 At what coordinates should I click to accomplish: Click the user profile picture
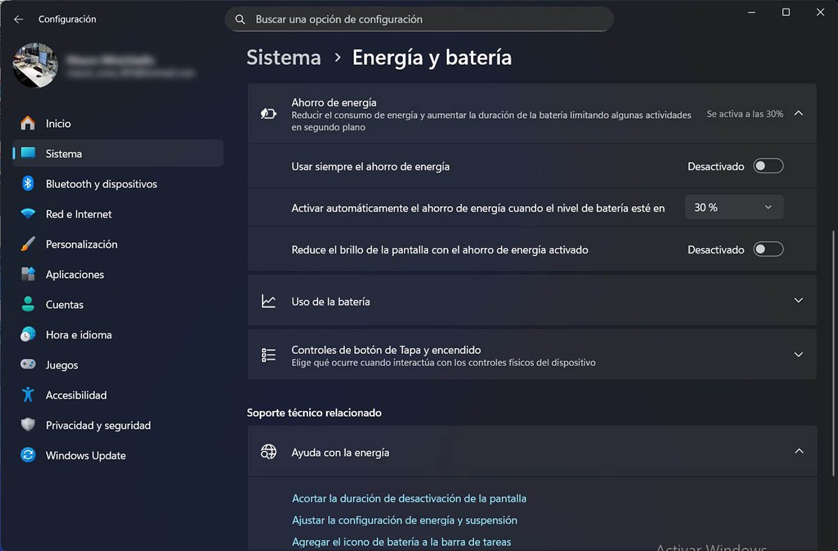tap(35, 65)
